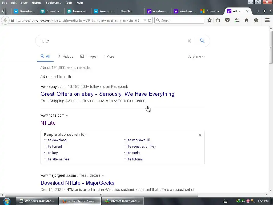The height and width of the screenshot is (205, 273).
Task: Submit search with the blue magnifier icon
Action: pyautogui.click(x=202, y=41)
